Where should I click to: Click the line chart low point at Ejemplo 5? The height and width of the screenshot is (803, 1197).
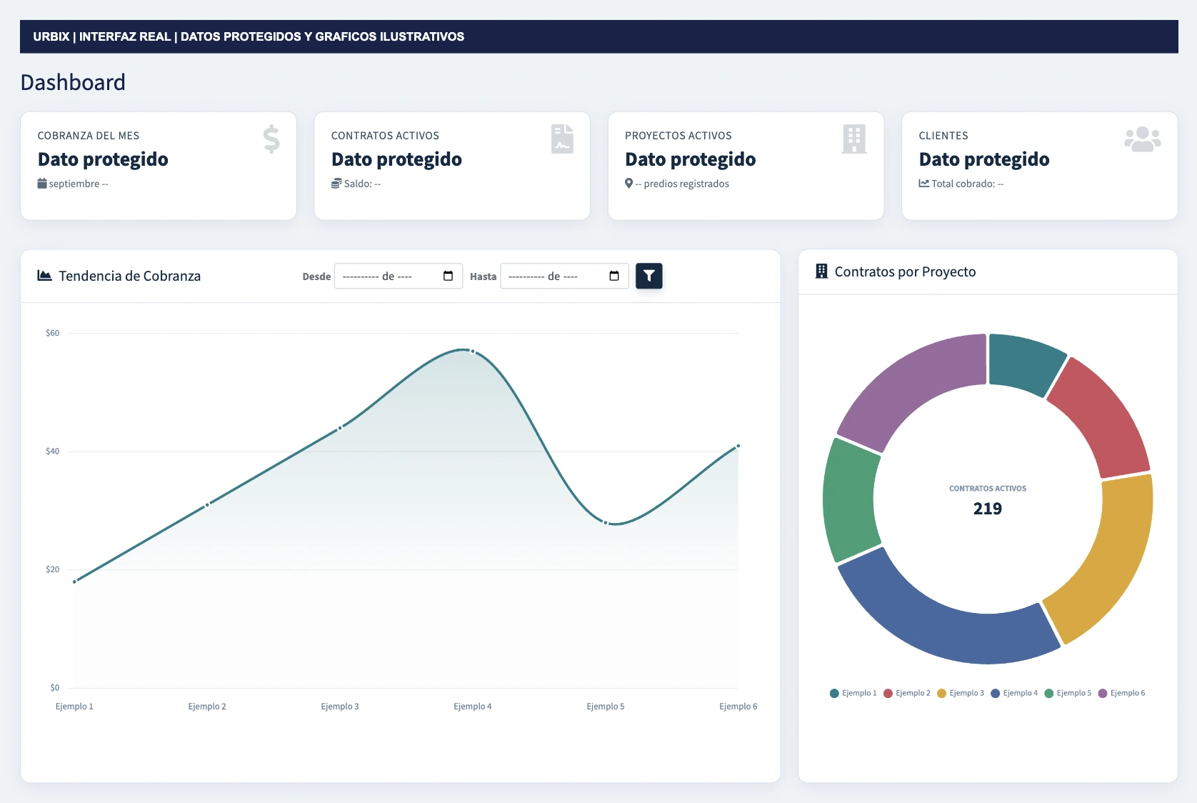point(606,523)
